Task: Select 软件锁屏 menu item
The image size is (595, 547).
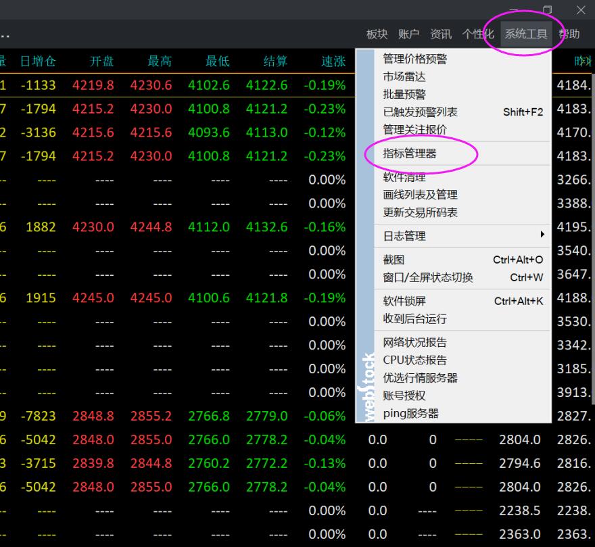Action: pyautogui.click(x=462, y=301)
